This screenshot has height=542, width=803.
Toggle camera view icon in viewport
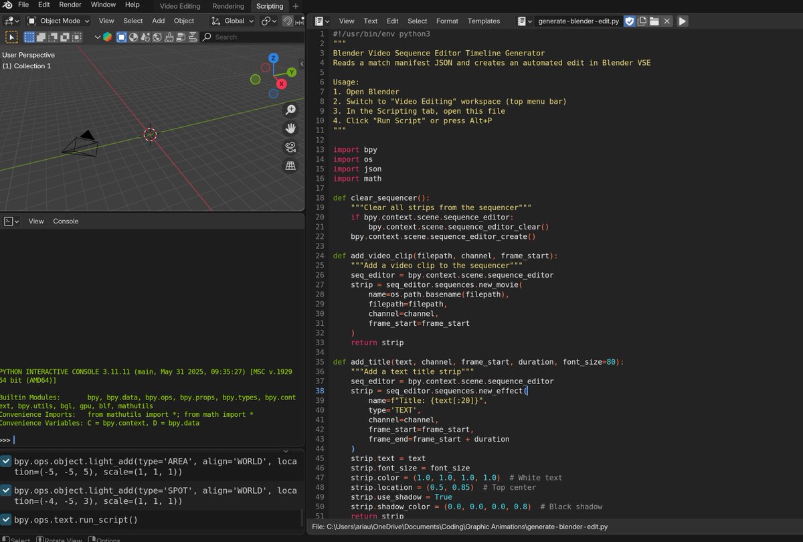tap(290, 147)
